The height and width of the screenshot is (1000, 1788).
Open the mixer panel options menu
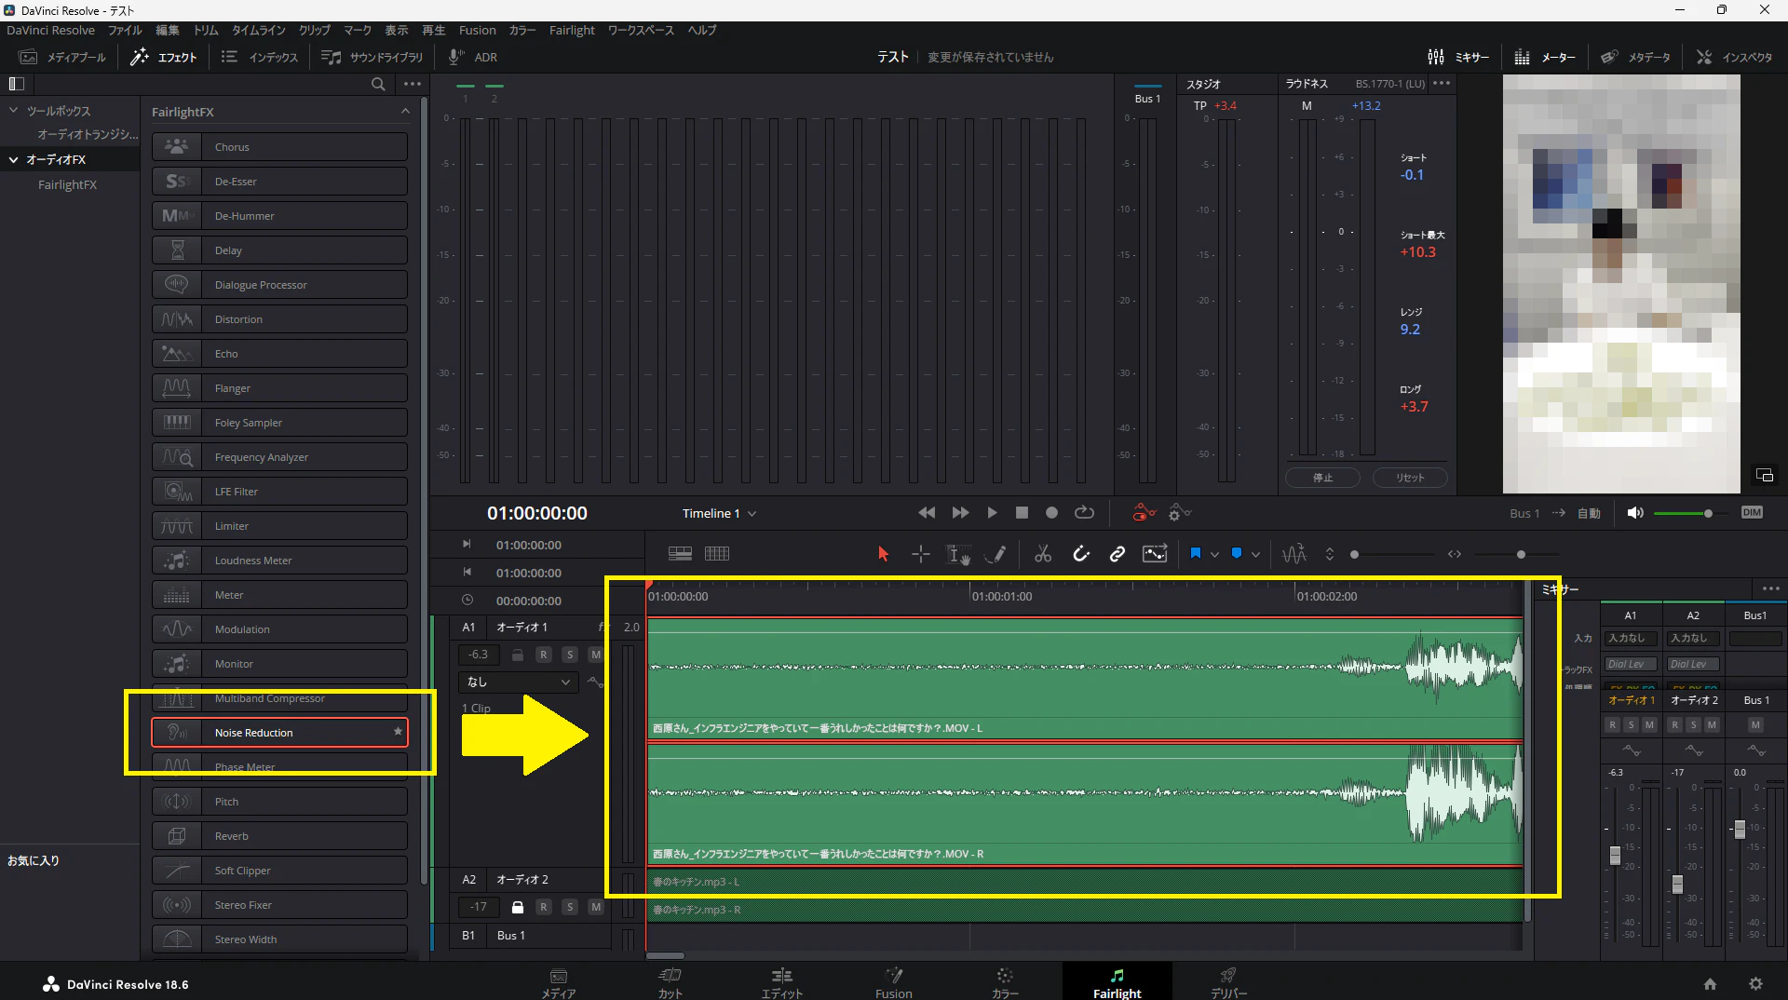1770,588
